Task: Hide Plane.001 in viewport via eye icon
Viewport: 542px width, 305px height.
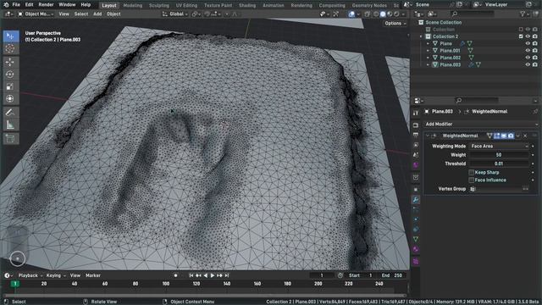Action: click(x=528, y=51)
